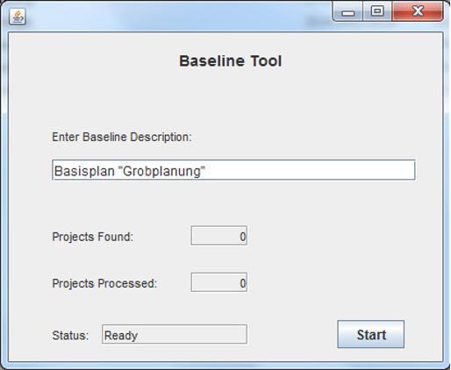Start the baseline process
The height and width of the screenshot is (370, 451).
point(371,334)
